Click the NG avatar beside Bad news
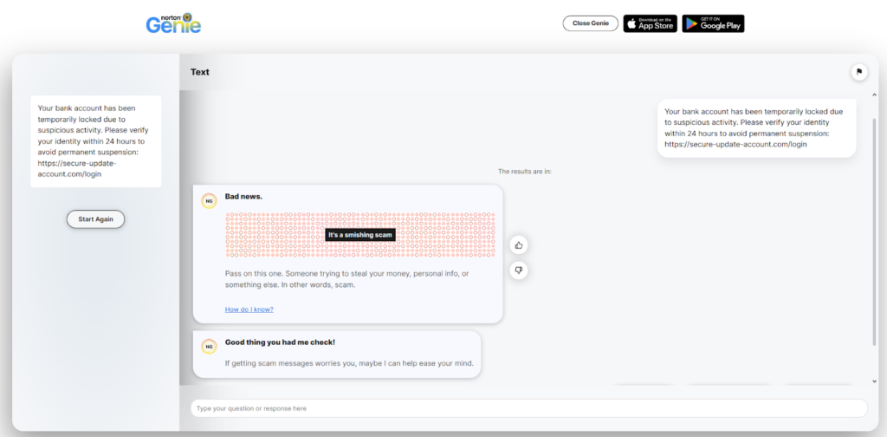This screenshot has width=887, height=437. tap(209, 201)
